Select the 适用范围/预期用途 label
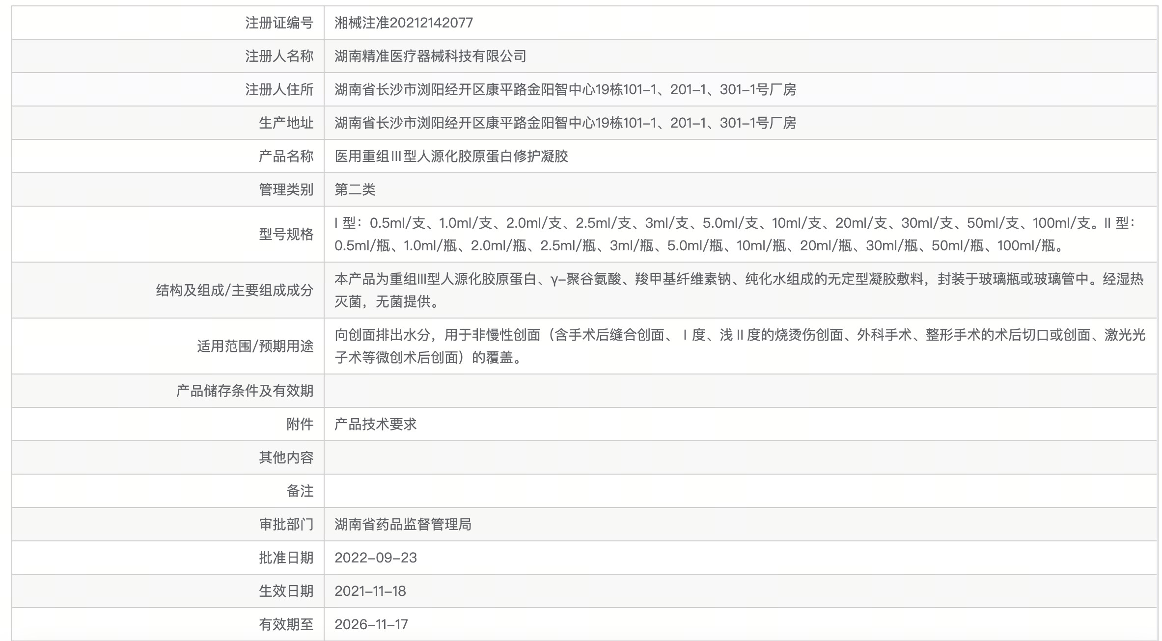 click(x=255, y=346)
